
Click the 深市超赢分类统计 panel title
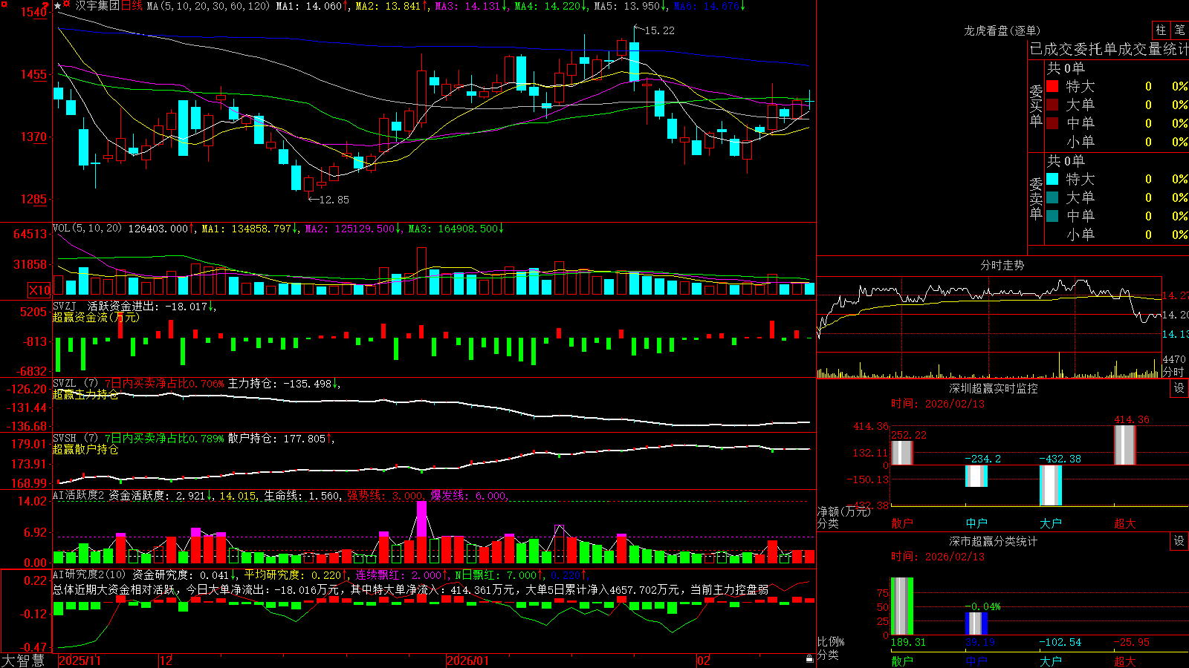994,541
